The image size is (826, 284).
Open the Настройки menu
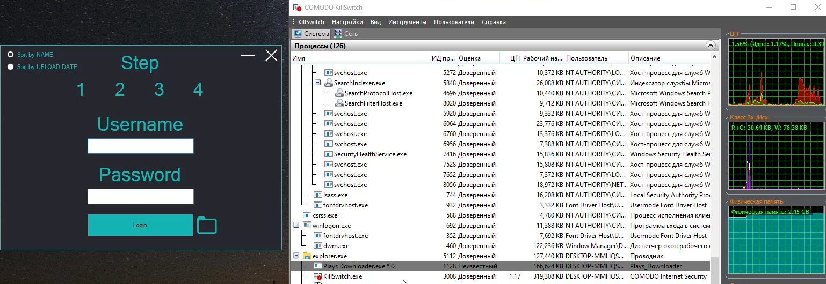pyautogui.click(x=347, y=22)
